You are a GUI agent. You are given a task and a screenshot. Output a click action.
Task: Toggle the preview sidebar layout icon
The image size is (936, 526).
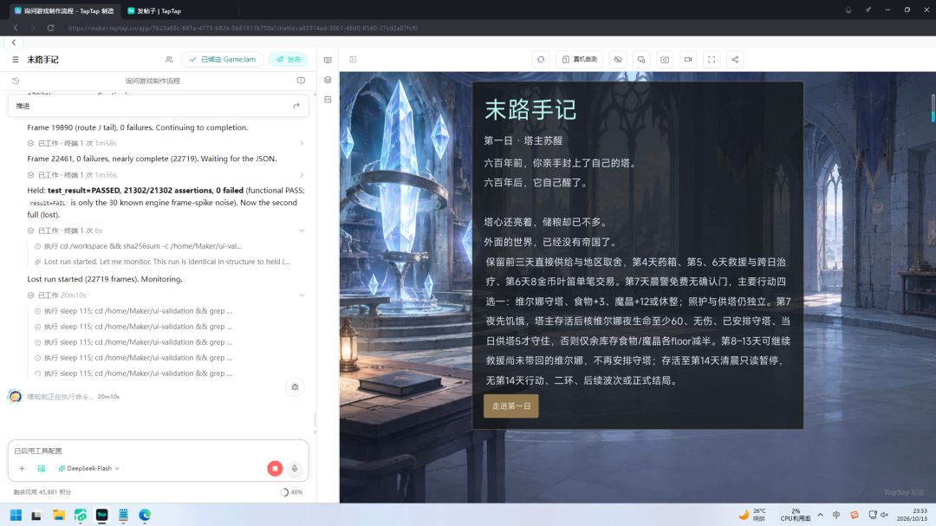(x=354, y=60)
